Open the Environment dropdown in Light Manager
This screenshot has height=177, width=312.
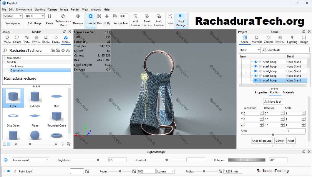click(30, 160)
